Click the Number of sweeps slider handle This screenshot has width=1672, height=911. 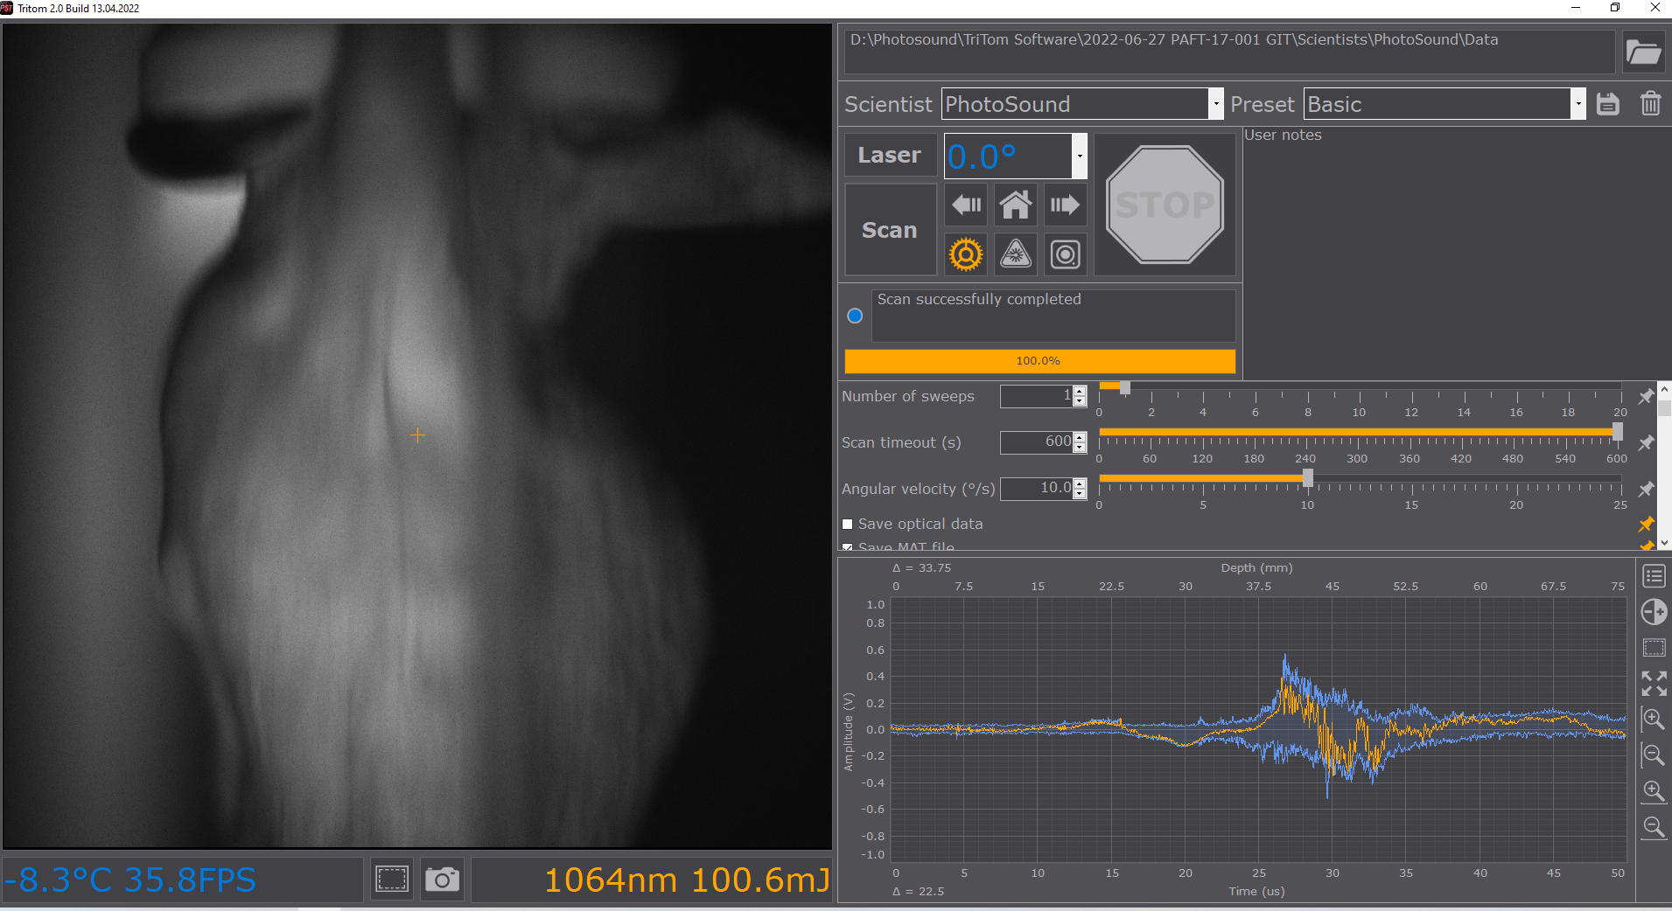[1125, 387]
